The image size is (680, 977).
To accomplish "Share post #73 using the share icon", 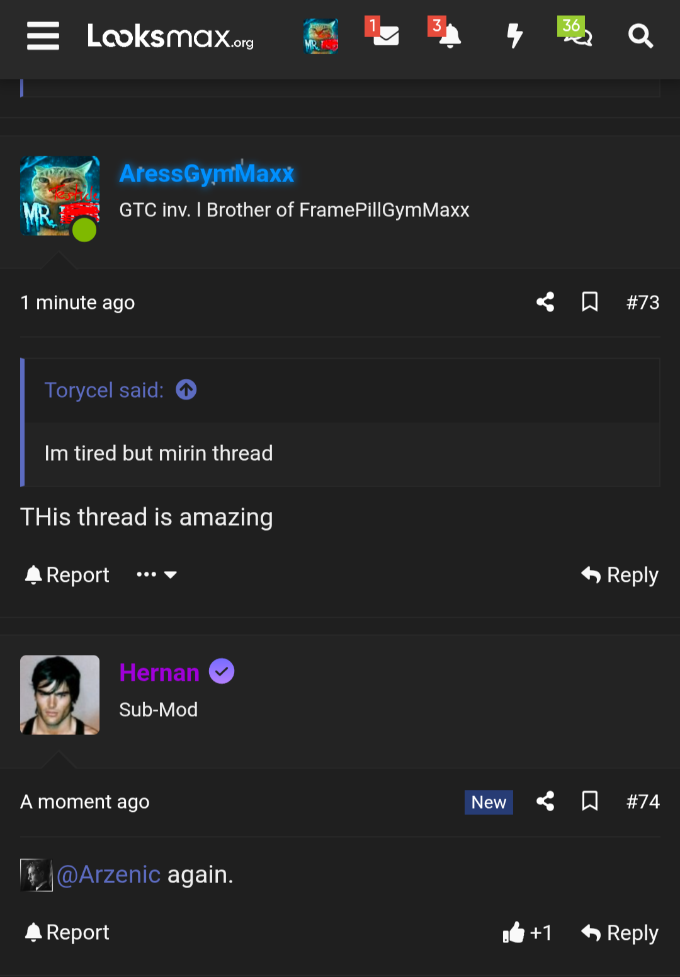I will tap(545, 303).
